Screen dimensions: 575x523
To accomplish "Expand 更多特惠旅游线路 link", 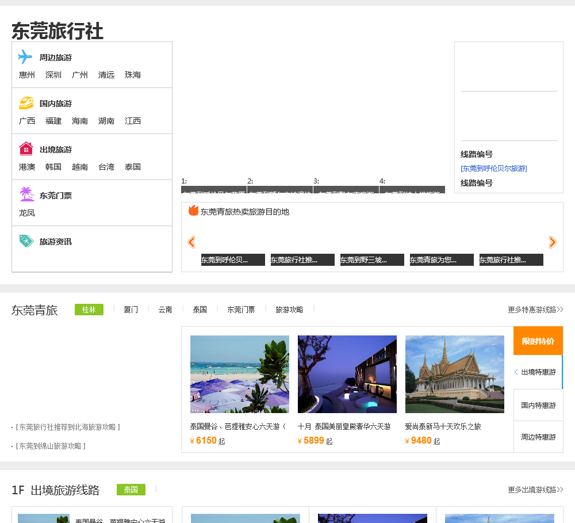I will pyautogui.click(x=535, y=310).
